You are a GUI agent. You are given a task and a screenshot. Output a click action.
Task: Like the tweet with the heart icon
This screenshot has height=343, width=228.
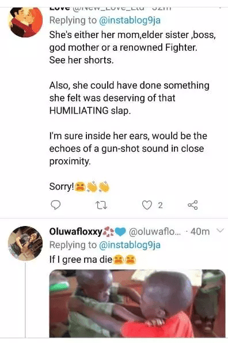(147, 205)
